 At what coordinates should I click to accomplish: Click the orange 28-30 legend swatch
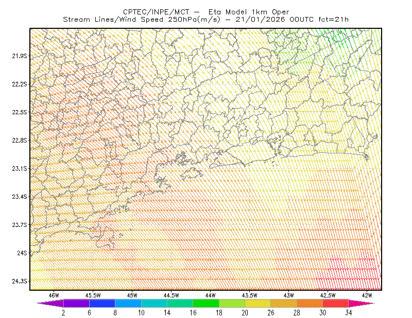[x=310, y=303]
